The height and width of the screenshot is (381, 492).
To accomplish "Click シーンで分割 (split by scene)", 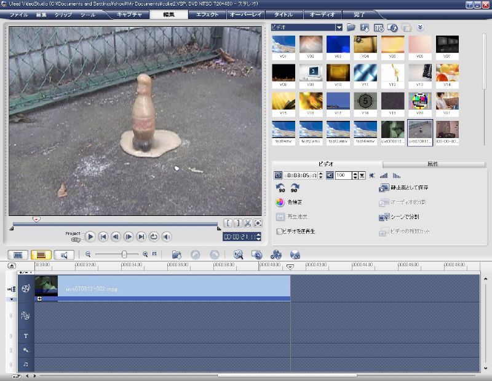I will point(403,217).
